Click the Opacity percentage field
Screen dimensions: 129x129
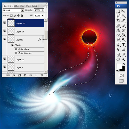38,10
